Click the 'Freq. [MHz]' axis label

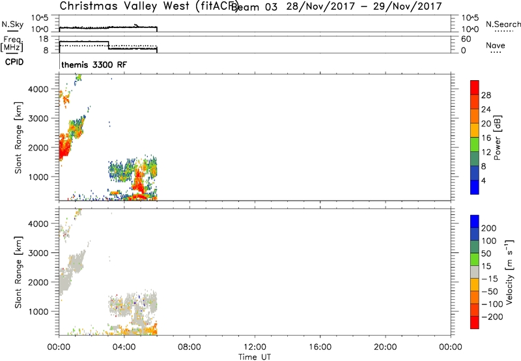(12, 44)
